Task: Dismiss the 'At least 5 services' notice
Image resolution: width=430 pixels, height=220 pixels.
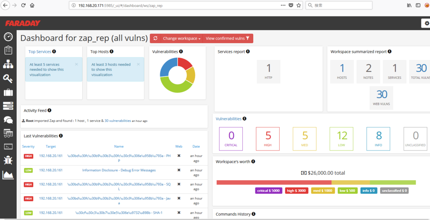Action: (x=76, y=64)
